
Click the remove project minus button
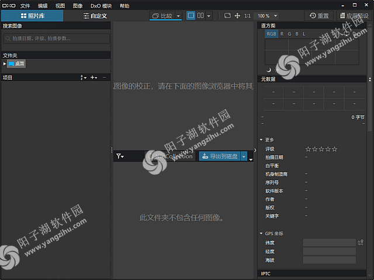(104, 78)
